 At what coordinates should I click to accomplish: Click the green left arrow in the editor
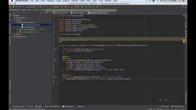point(160,100)
